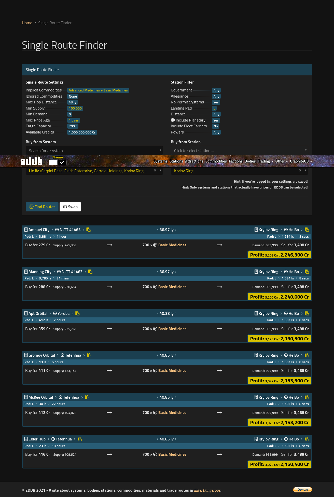Click the NLTT 41463 system icon in the Amnuel City row
Viewport: 334px width, 497px height.
[57, 230]
